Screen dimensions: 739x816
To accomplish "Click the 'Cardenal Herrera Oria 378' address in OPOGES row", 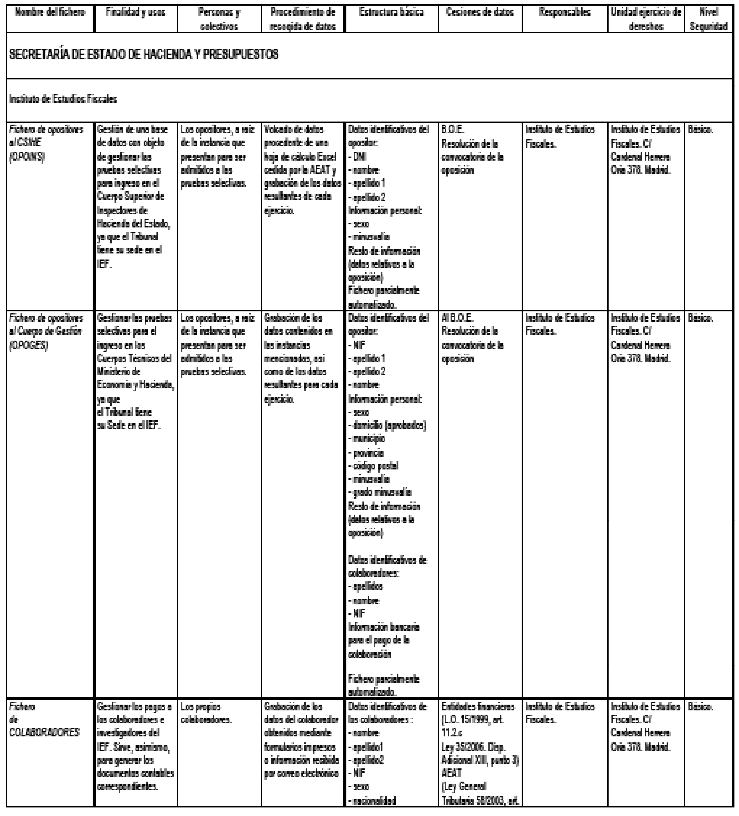I will [x=641, y=352].
